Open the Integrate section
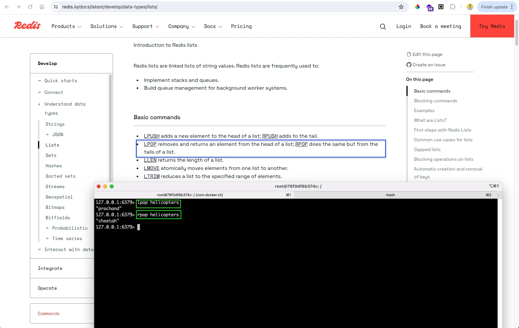Screen dimensions: 519x328 50,268
